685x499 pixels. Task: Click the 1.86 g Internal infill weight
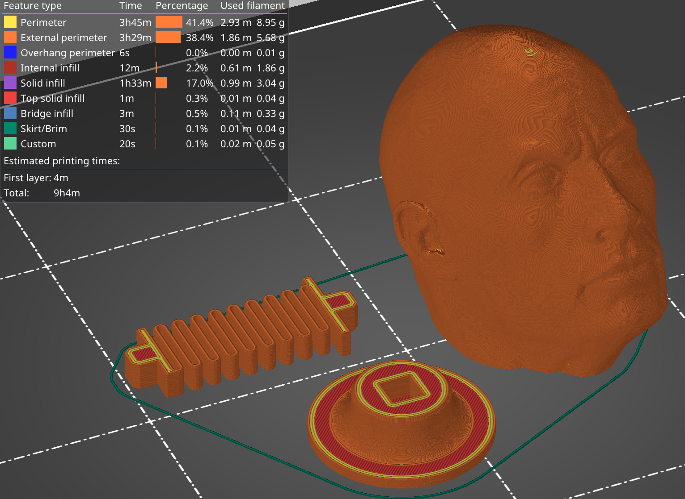coord(271,68)
